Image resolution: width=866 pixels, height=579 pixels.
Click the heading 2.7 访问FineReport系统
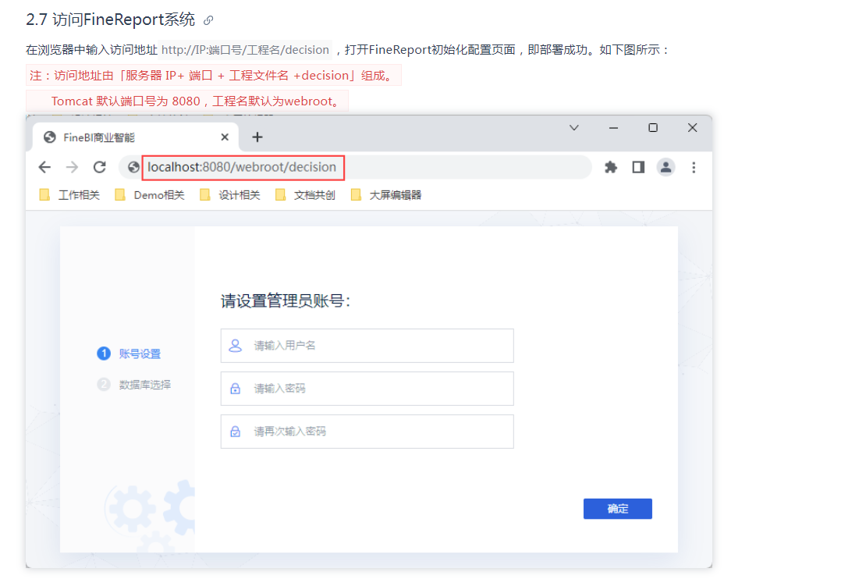point(111,20)
